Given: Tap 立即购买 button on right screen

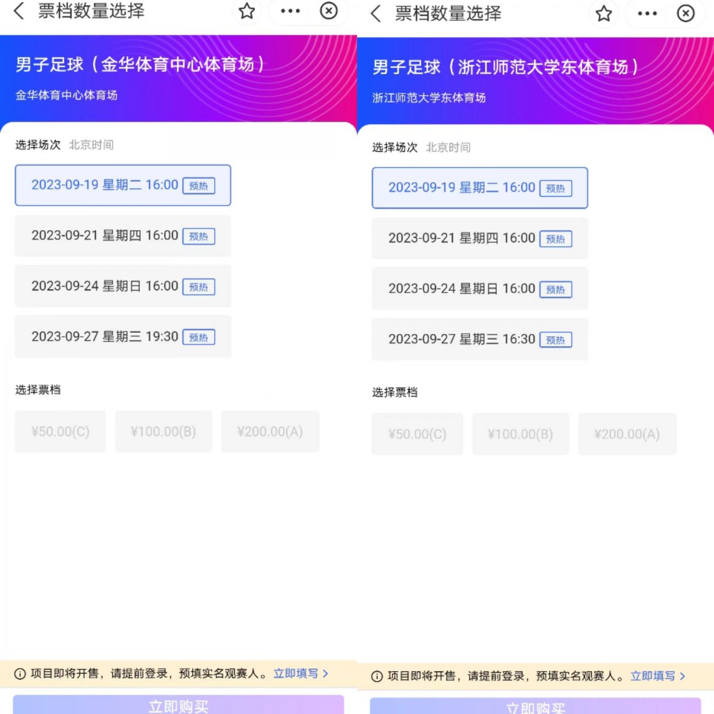Looking at the screenshot, I should point(535,706).
